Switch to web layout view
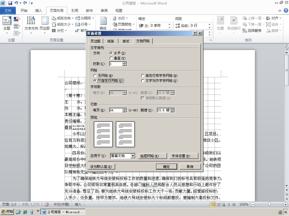289x216 pixels. click(224, 204)
